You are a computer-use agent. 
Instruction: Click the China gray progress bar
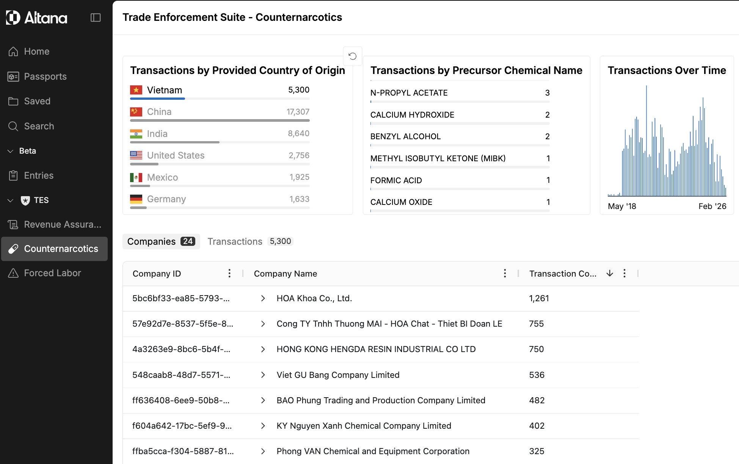(220, 121)
